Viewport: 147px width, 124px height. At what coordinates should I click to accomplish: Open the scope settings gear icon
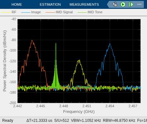(115, 4)
